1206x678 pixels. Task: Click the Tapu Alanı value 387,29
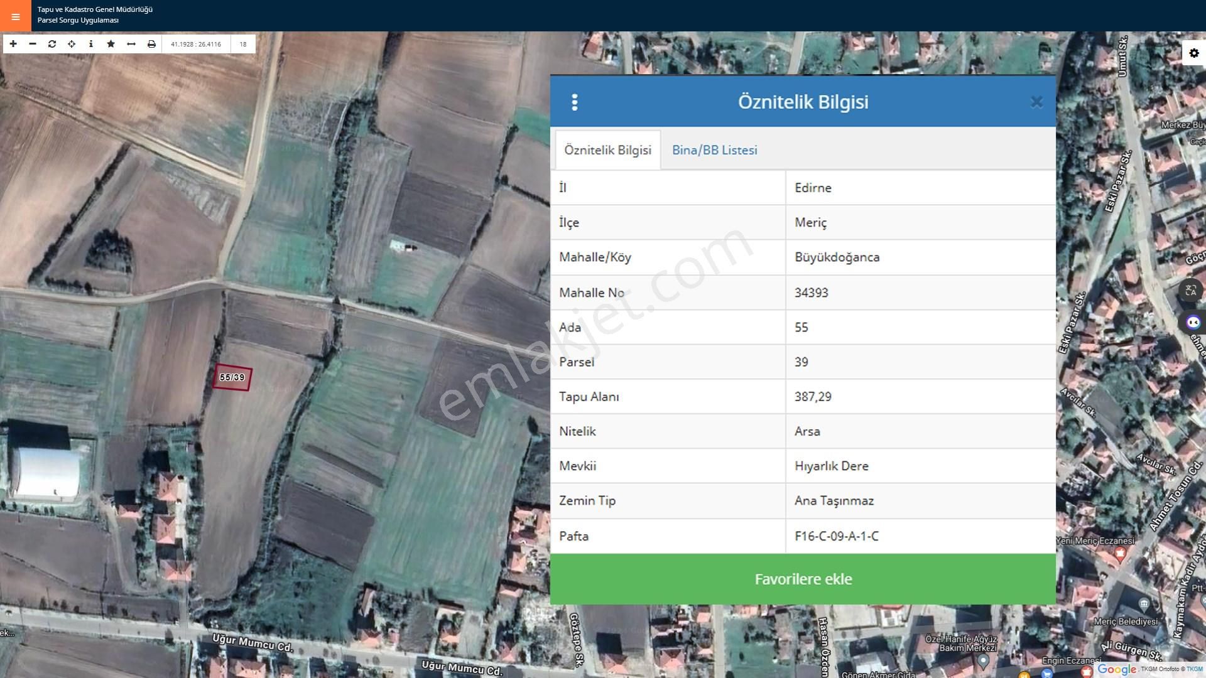920,397
